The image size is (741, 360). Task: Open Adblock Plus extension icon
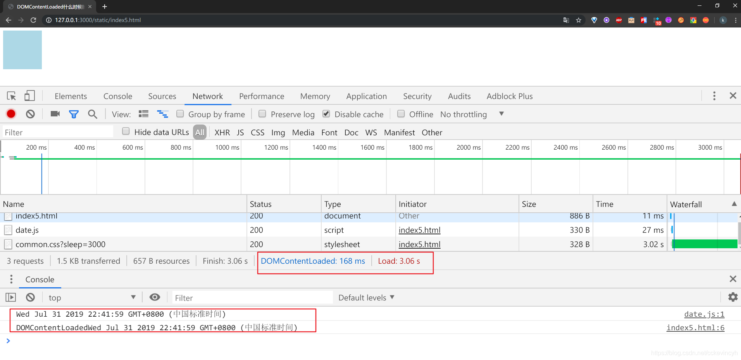(x=619, y=20)
